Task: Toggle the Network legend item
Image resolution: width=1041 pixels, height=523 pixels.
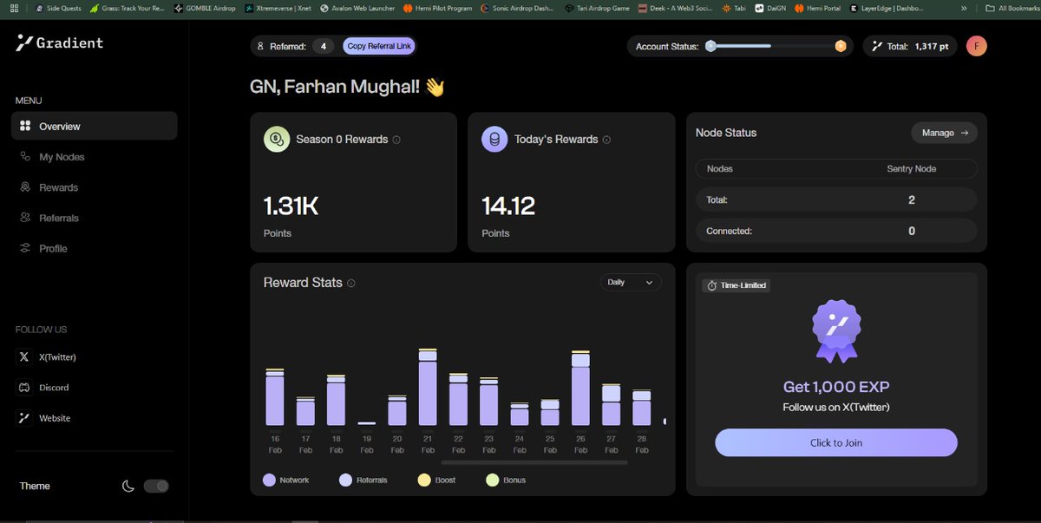Action: 285,480
